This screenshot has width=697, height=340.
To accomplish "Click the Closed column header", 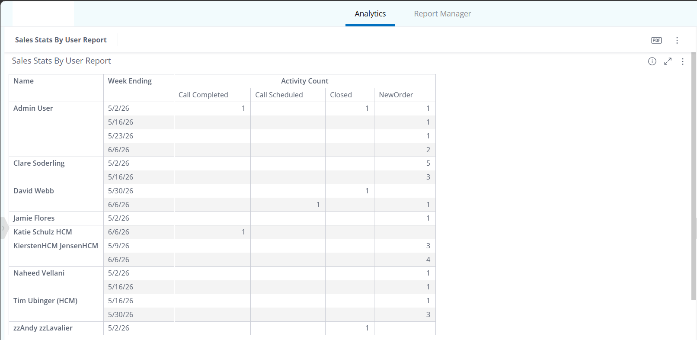I will [350, 95].
